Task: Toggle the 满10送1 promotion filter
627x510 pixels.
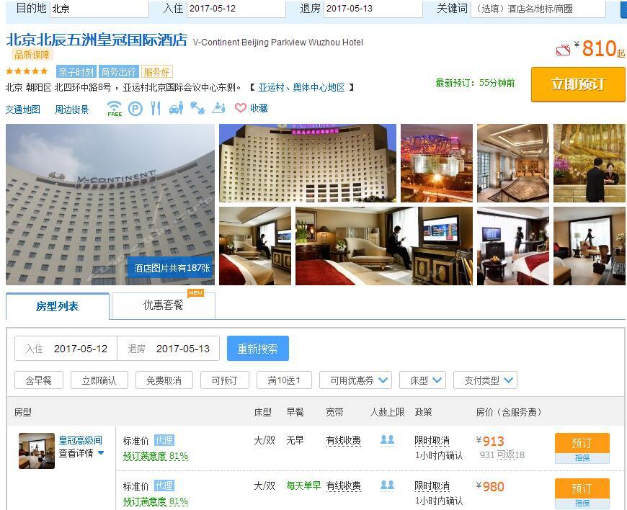Action: click(284, 380)
